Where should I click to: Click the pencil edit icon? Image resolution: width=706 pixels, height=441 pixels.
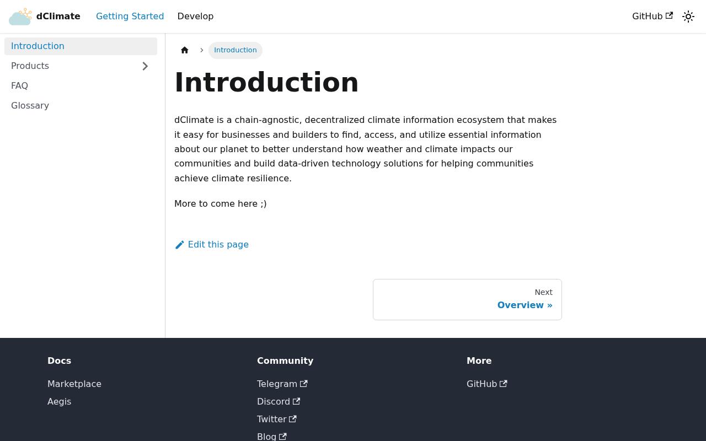coord(180,245)
